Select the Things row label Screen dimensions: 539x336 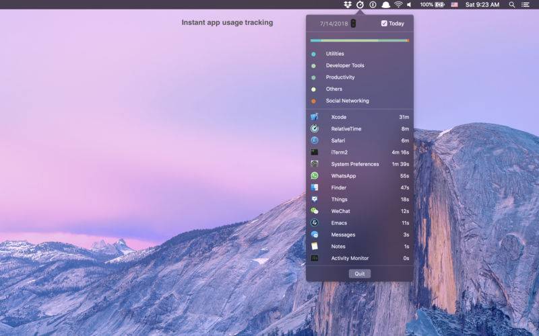[340, 200]
